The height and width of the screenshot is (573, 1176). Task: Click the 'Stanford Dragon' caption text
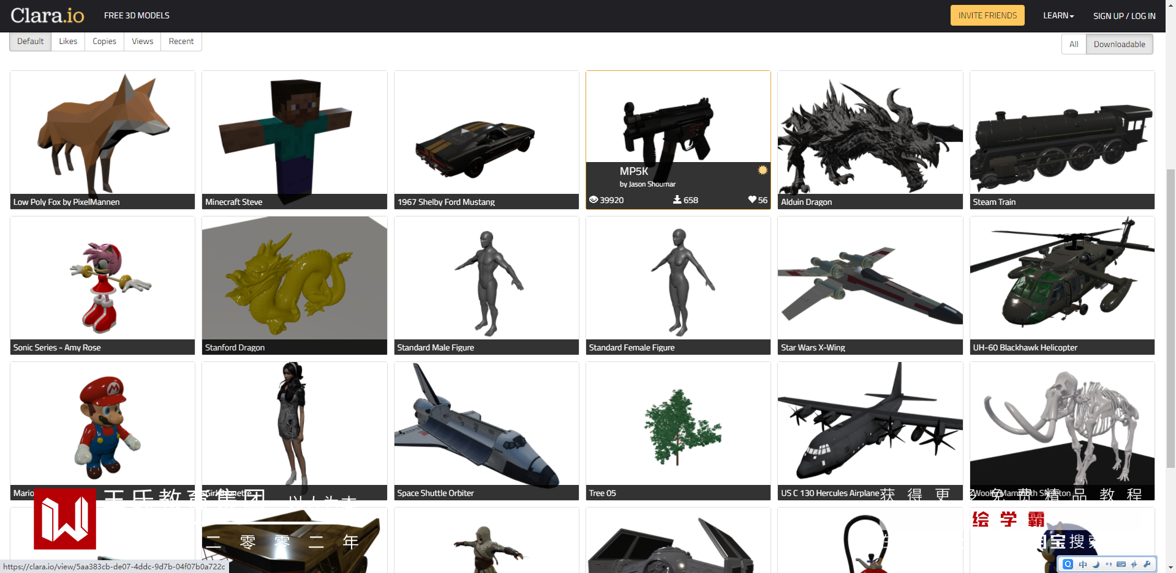coord(235,347)
